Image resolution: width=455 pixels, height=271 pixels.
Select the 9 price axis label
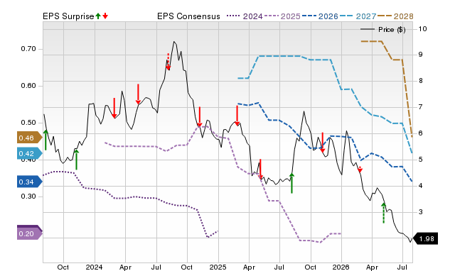pyautogui.click(x=420, y=55)
